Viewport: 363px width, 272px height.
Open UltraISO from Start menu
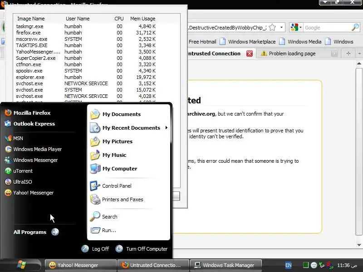click(18, 182)
